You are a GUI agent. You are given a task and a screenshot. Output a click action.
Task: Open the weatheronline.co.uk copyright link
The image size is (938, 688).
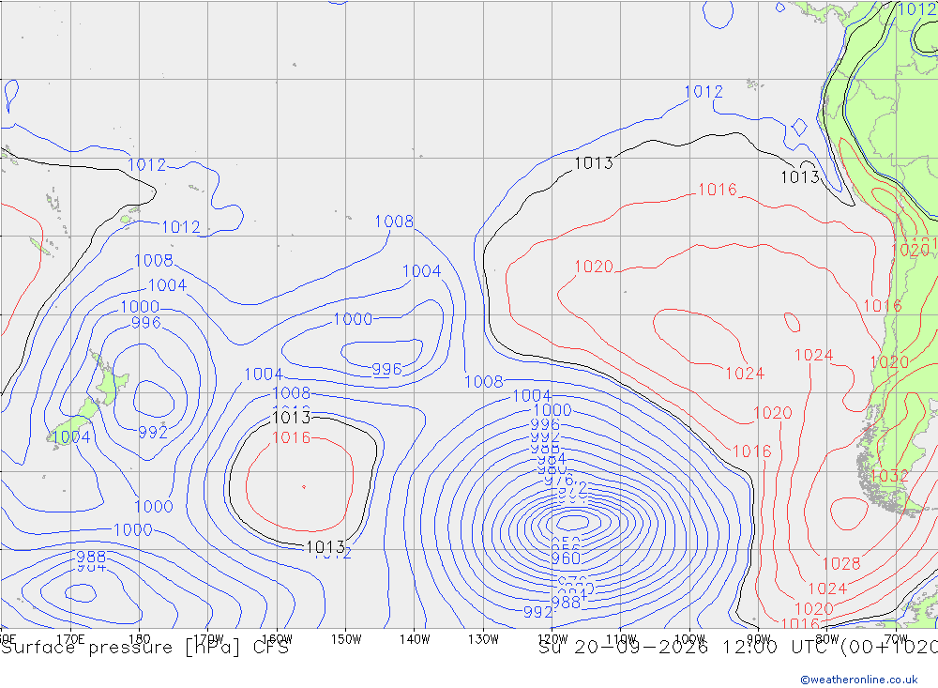[858, 679]
